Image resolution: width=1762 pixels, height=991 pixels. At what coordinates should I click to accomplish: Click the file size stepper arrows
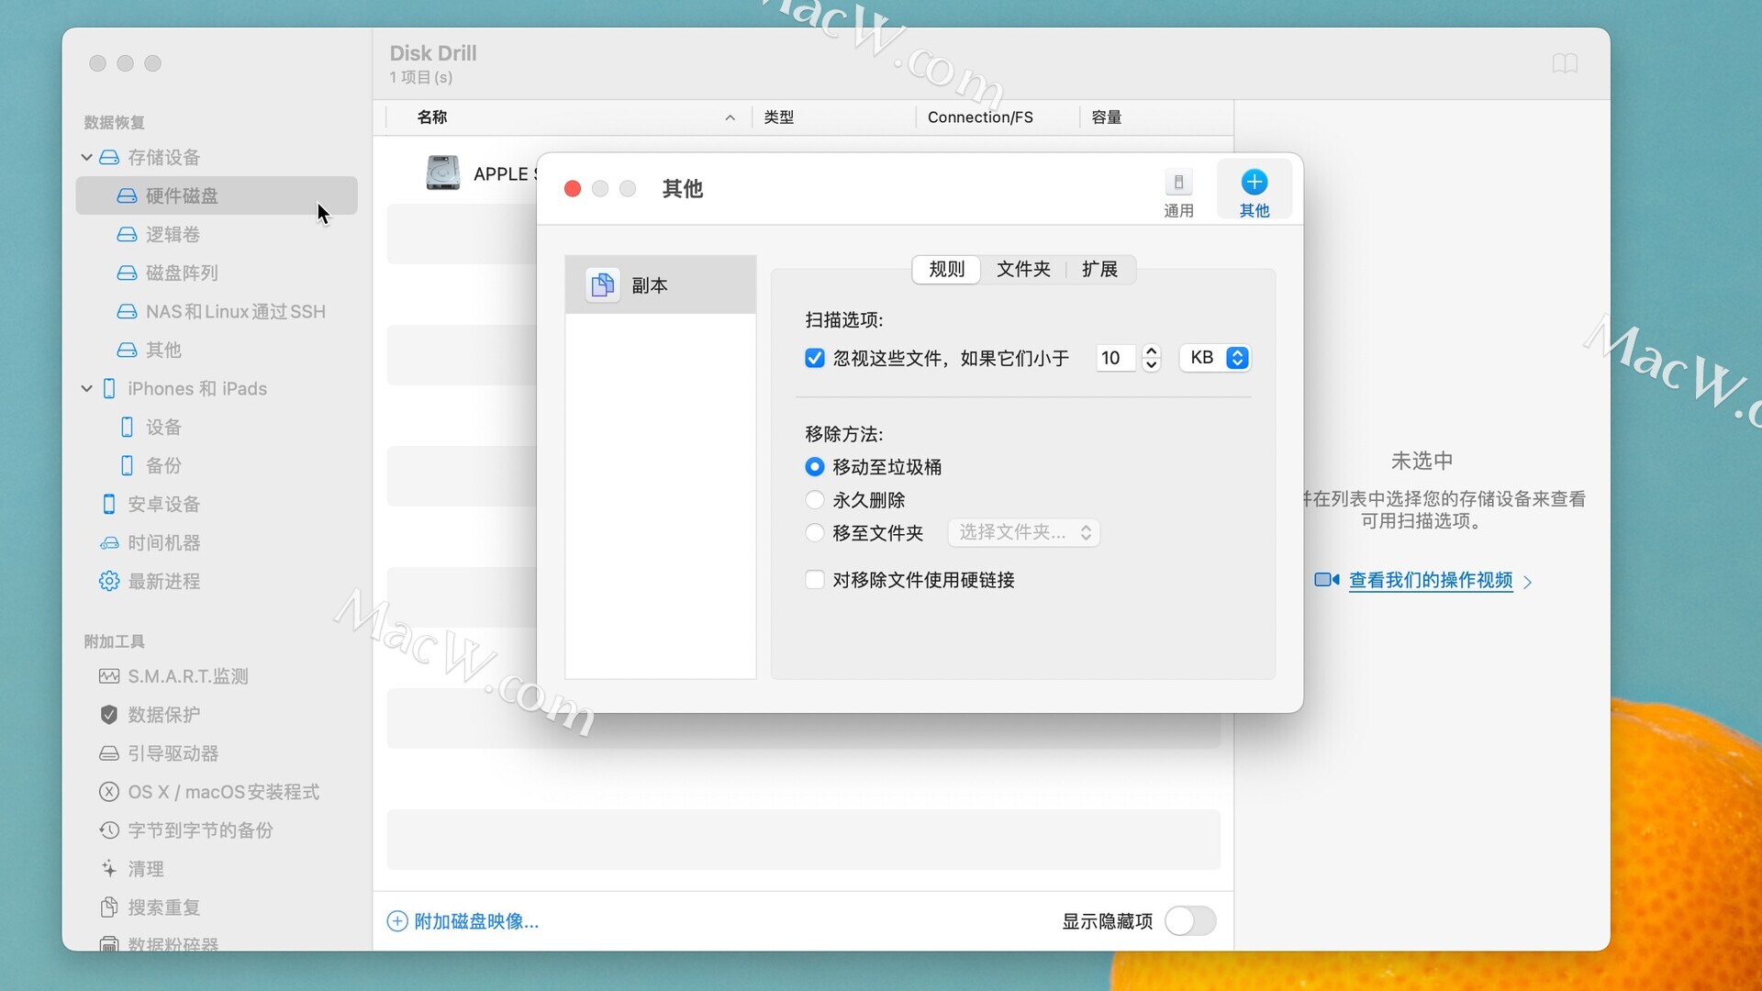(1151, 358)
